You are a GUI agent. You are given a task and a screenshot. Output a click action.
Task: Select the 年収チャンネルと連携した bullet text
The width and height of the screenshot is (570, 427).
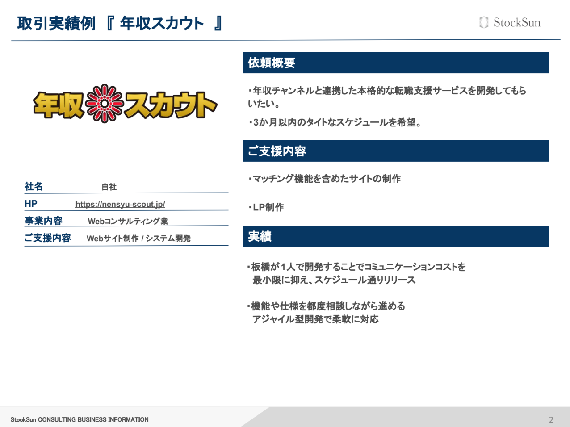(387, 97)
